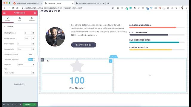Image resolution: width=191 pixels, height=107 pixels.
Task: Open dynamic tags for Starting Number
Action: (33, 33)
